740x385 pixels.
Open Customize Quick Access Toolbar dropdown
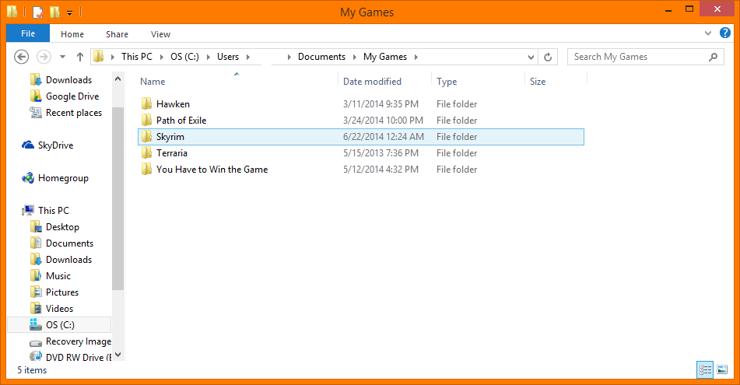(x=69, y=12)
